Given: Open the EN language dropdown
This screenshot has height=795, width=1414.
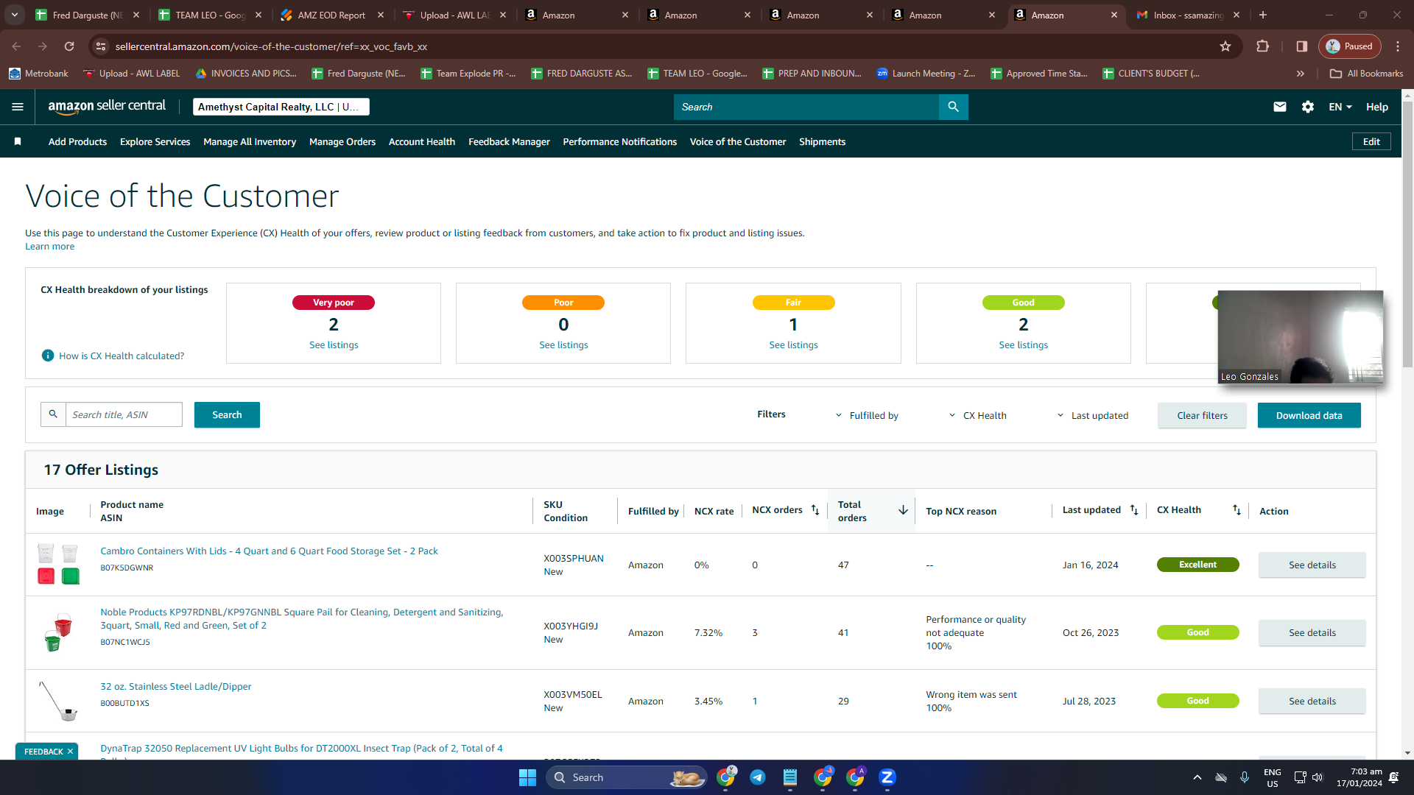Looking at the screenshot, I should [1340, 107].
